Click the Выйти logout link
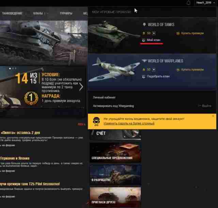 coord(207,106)
